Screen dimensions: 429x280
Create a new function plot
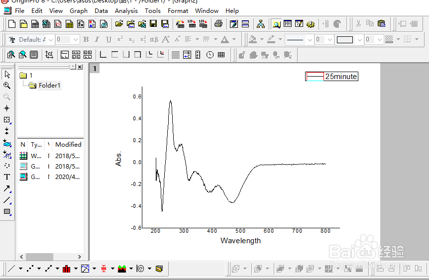click(81, 24)
